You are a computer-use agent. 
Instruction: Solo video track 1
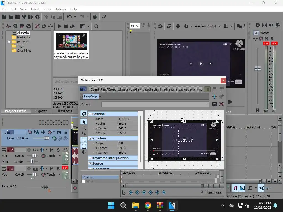(x=66, y=132)
